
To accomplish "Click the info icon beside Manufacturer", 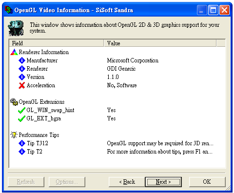I will click(x=22, y=60).
